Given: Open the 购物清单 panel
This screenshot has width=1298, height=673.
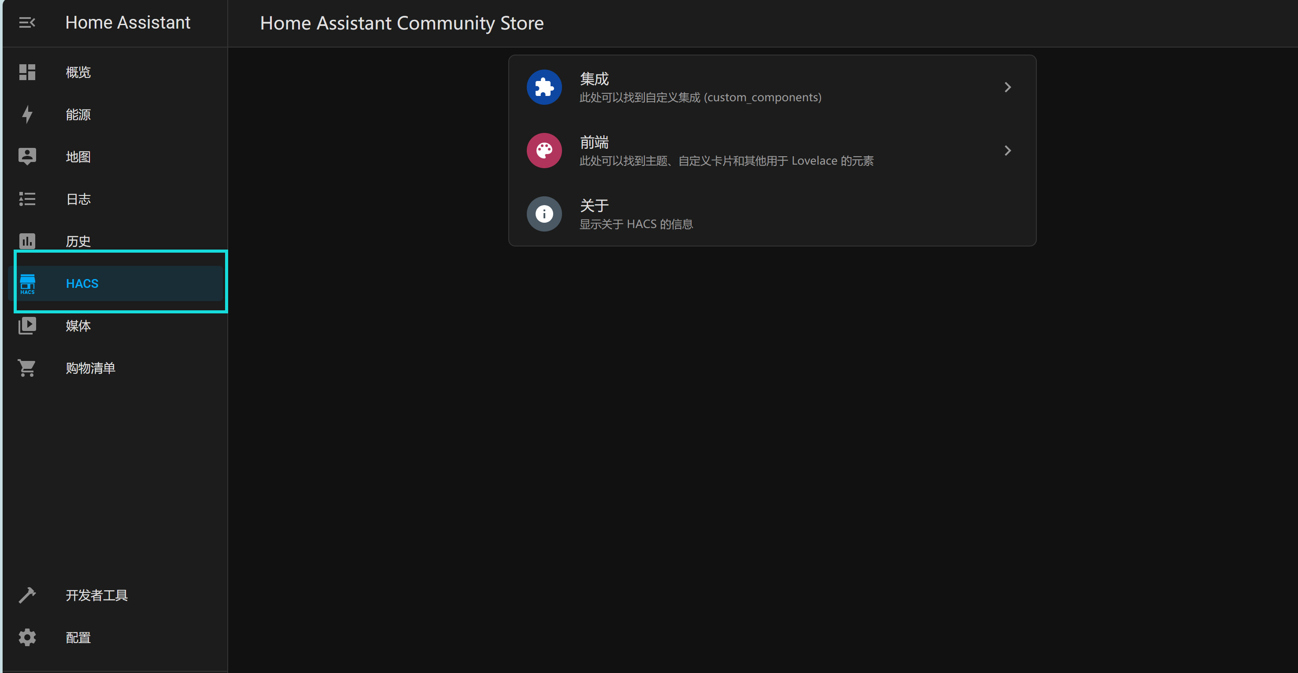Looking at the screenshot, I should [x=90, y=368].
